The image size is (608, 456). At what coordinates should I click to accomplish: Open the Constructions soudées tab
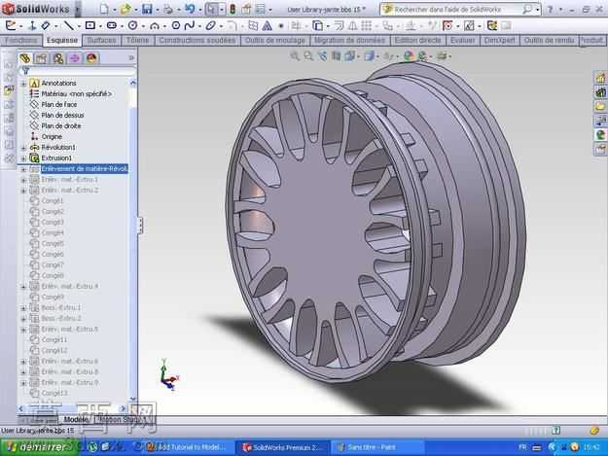[x=197, y=40]
